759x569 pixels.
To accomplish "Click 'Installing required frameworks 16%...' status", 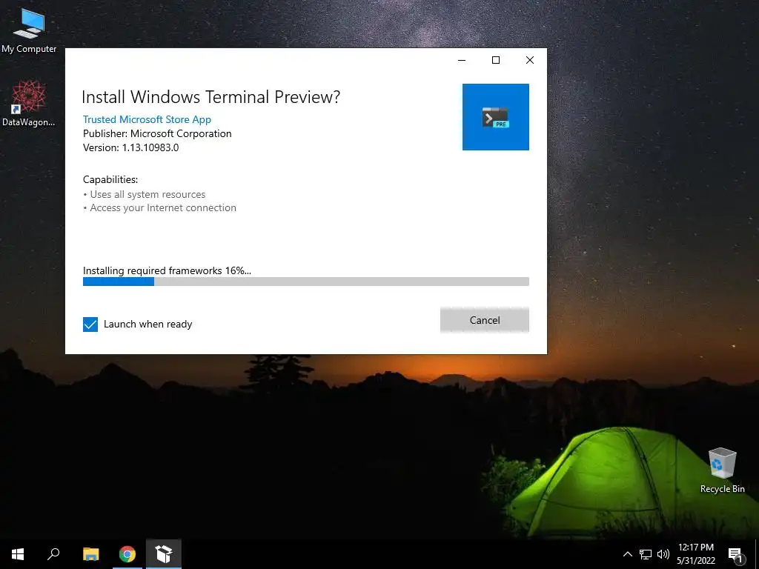I will [167, 270].
